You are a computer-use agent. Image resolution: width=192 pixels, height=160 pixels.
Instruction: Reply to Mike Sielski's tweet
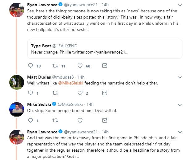(30, 120)
